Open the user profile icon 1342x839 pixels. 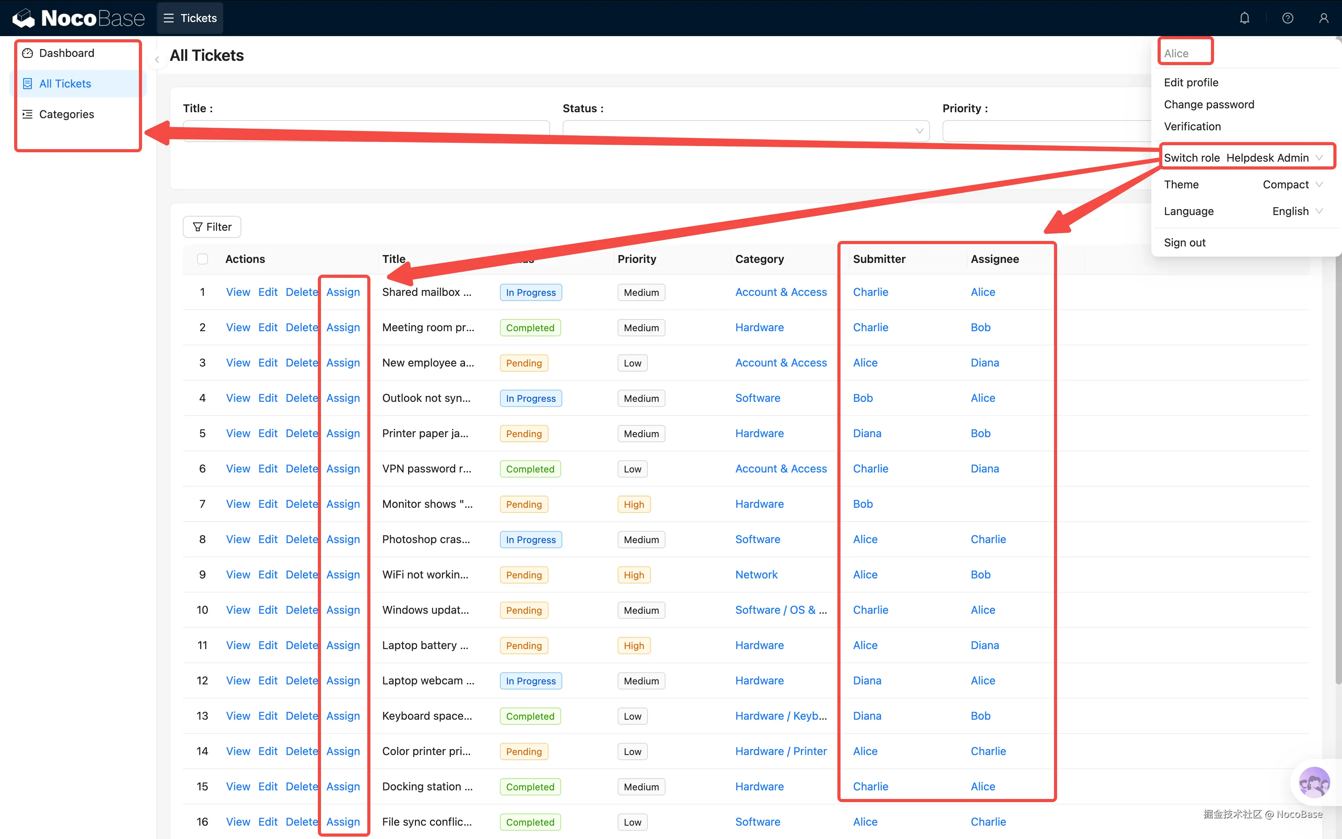pos(1324,18)
